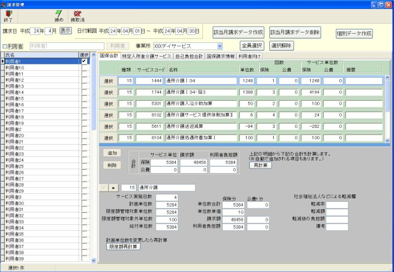This screenshot has height=272, width=394.
Task: Click the 追加 add button
Action: [112, 153]
